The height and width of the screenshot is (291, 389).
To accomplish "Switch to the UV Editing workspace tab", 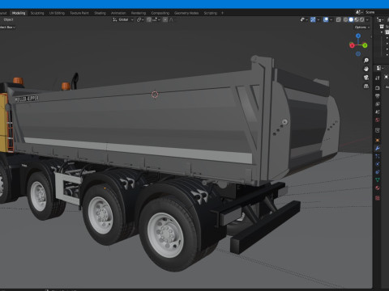I will (57, 13).
